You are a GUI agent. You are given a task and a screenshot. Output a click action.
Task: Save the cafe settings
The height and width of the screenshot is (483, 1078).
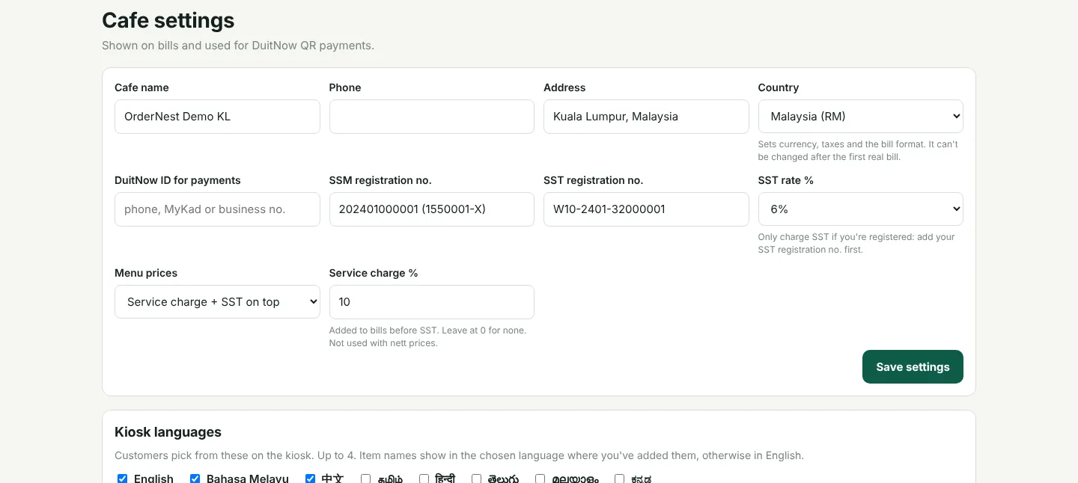click(913, 367)
